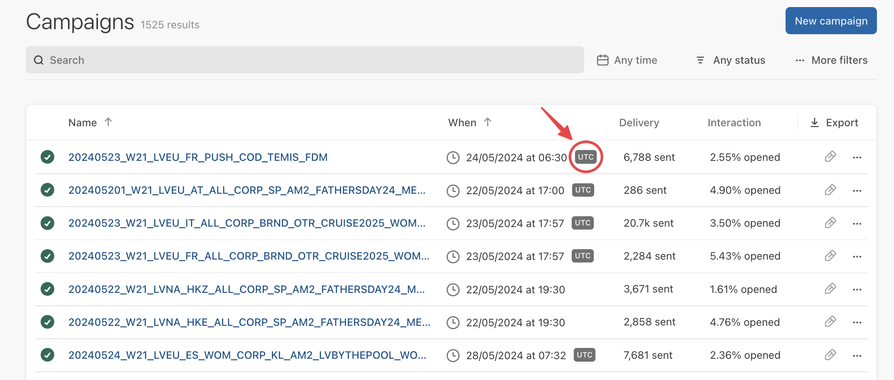Click the green checkmark on the CRUISE2025 IT campaign
The image size is (894, 380).
47,223
